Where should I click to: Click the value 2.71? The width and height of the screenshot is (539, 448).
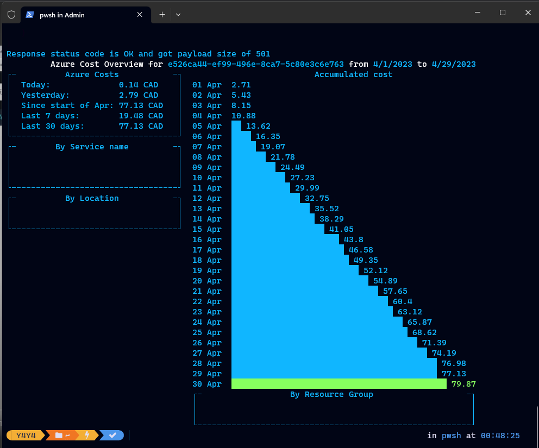[241, 85]
